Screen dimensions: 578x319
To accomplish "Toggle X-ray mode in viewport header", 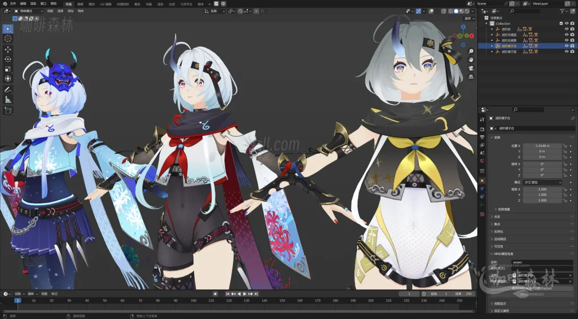I will 444,11.
